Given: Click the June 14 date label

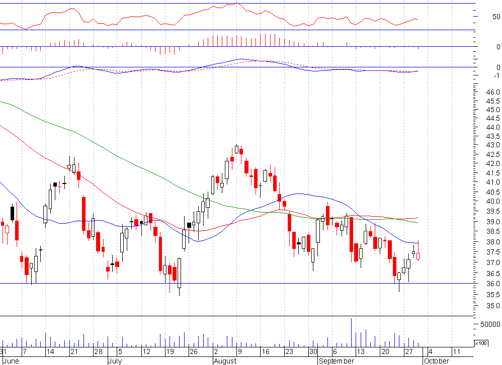Looking at the screenshot, I should pos(50,351).
